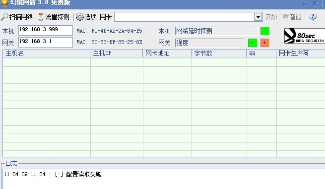Select the gateway MAC 5C-63-BF-85-25-8E text

point(117,43)
